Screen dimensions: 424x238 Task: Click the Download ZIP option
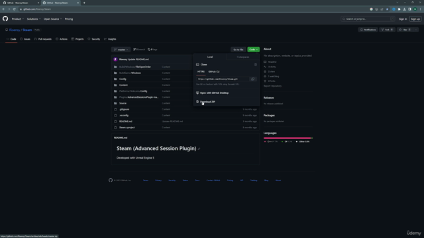[x=207, y=102]
